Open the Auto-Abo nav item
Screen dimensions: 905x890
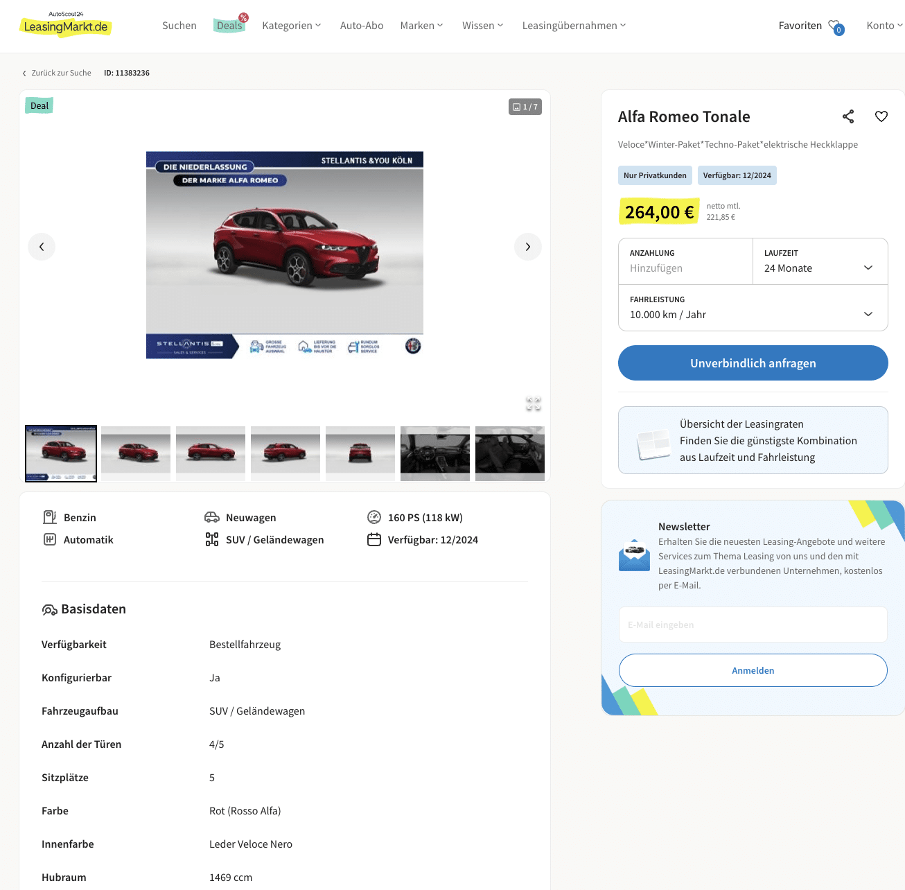362,26
